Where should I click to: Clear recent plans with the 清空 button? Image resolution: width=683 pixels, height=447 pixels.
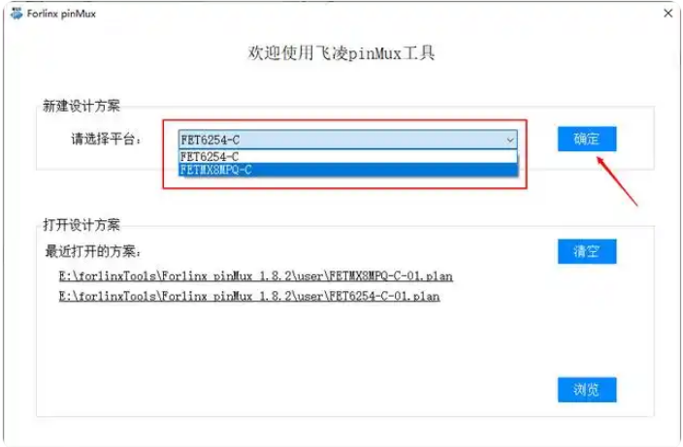[587, 251]
